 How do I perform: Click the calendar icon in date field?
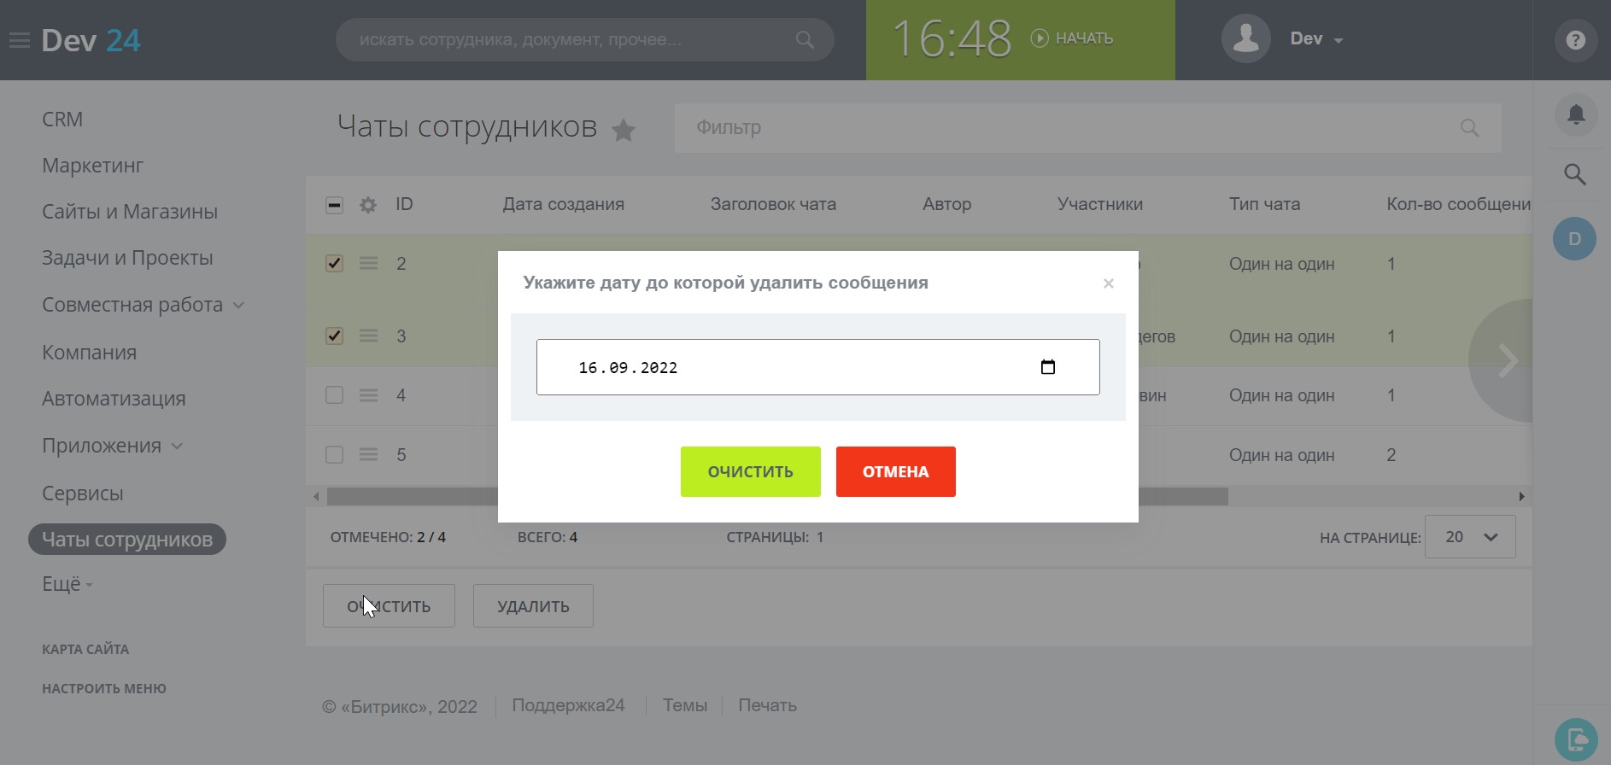pos(1048,367)
